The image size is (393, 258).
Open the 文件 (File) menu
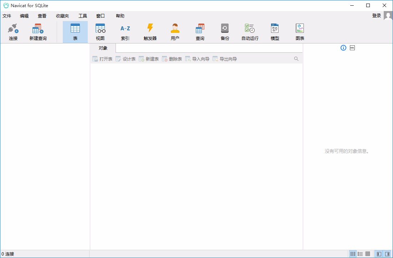click(7, 16)
